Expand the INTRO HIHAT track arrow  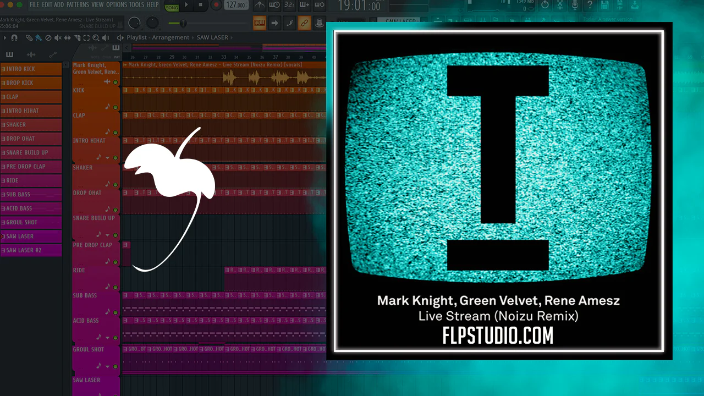click(108, 158)
